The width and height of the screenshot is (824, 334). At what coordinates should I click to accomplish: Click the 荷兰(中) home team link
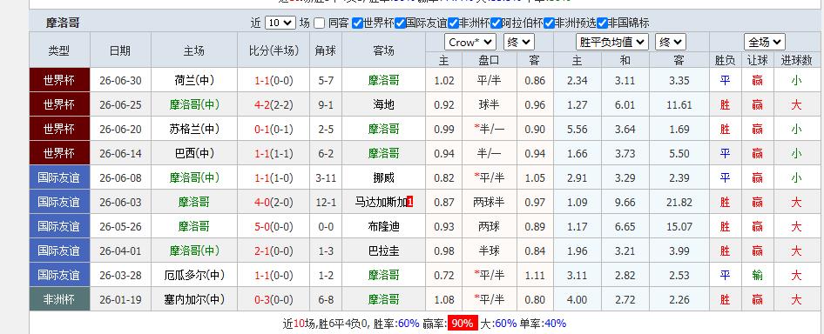point(194,80)
